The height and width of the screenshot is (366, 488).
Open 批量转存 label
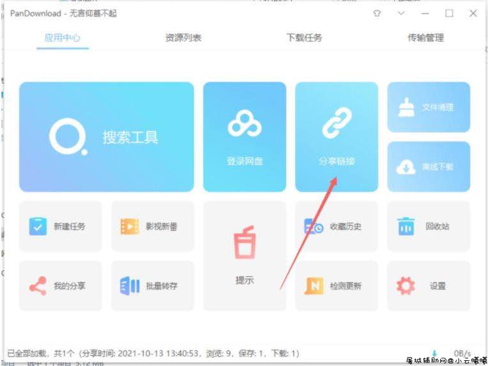[x=162, y=286]
